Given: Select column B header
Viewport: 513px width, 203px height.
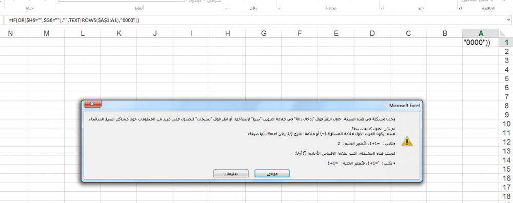Looking at the screenshot, I should coord(444,33).
